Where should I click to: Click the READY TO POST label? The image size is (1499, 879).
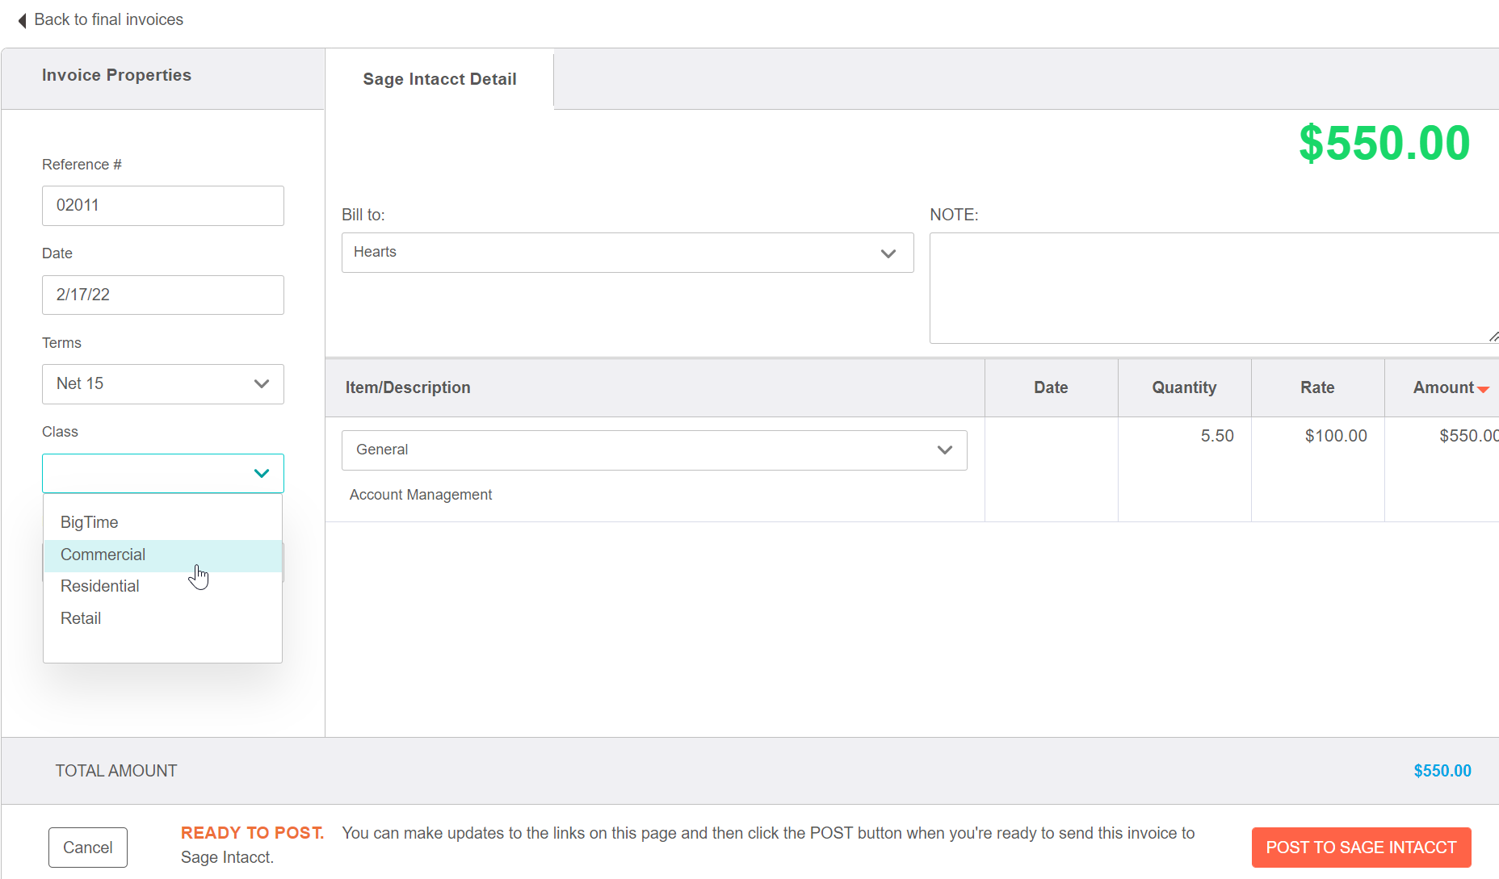[252, 833]
